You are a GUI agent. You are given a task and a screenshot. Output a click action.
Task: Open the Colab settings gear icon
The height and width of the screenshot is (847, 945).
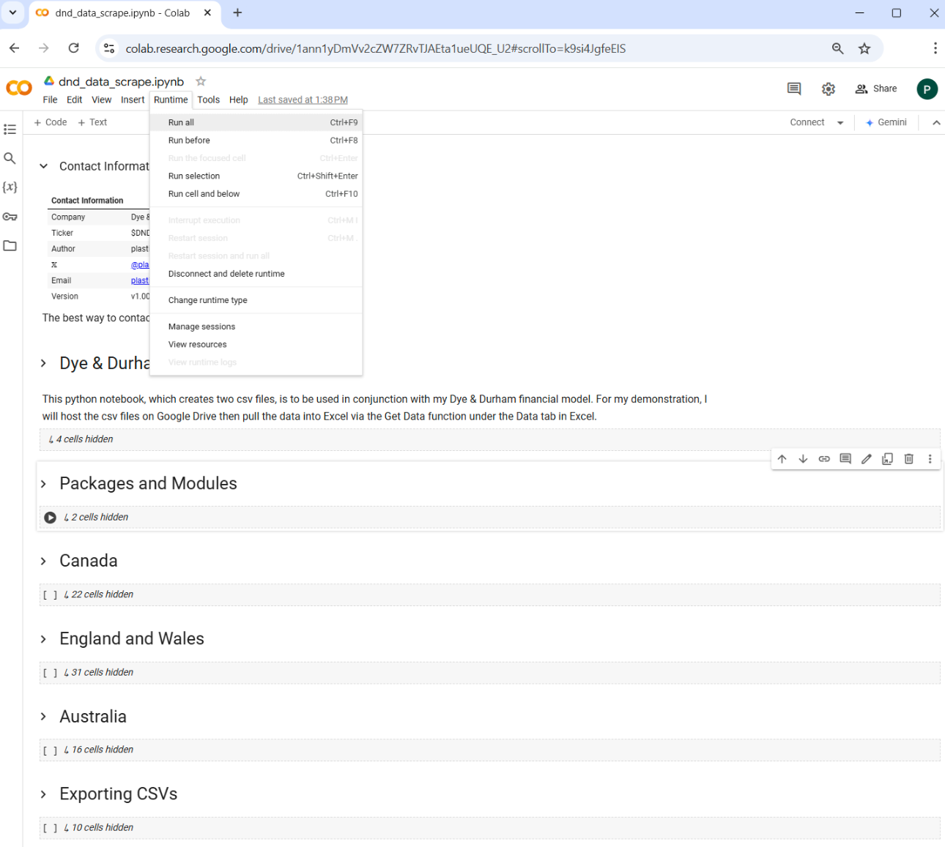[x=829, y=89]
